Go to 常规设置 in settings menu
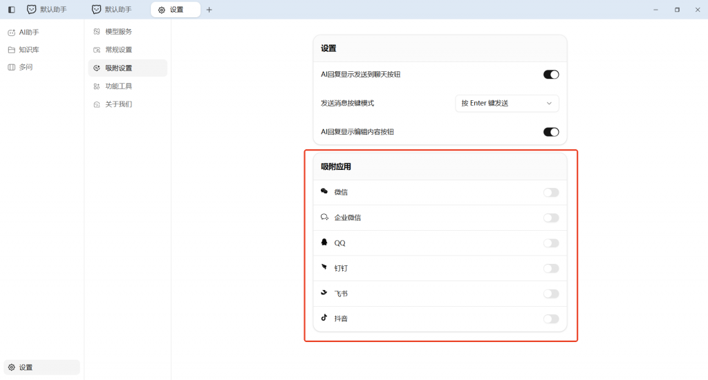The width and height of the screenshot is (708, 380). [118, 50]
